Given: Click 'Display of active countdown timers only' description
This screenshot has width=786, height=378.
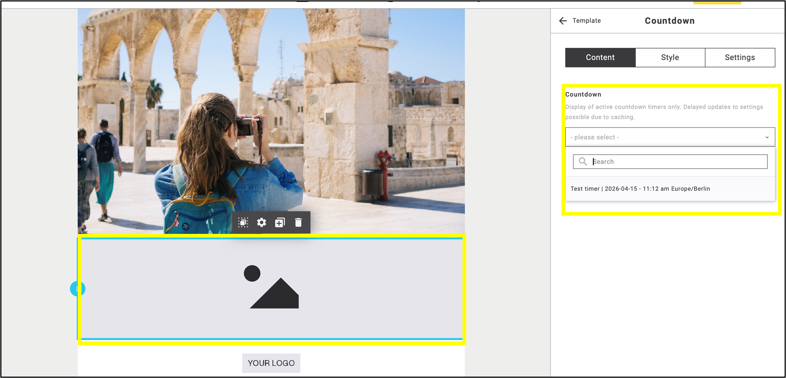Looking at the screenshot, I should [664, 112].
